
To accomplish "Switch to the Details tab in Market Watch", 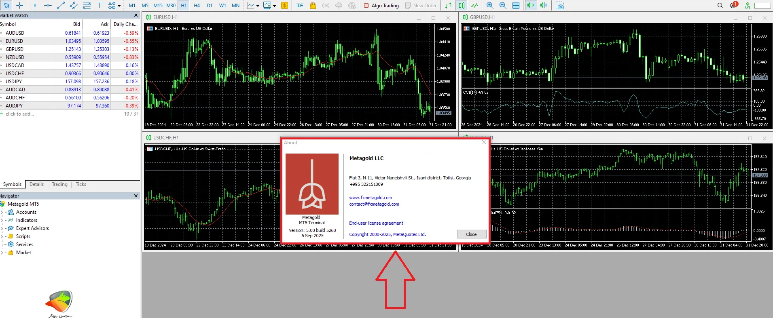I will (x=36, y=184).
